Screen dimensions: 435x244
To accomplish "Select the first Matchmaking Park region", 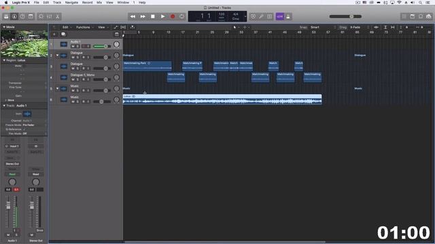I will pyautogui.click(x=147, y=66).
